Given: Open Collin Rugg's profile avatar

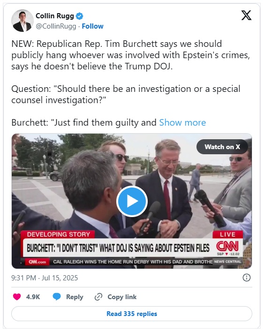Looking at the screenshot, I should click(22, 21).
